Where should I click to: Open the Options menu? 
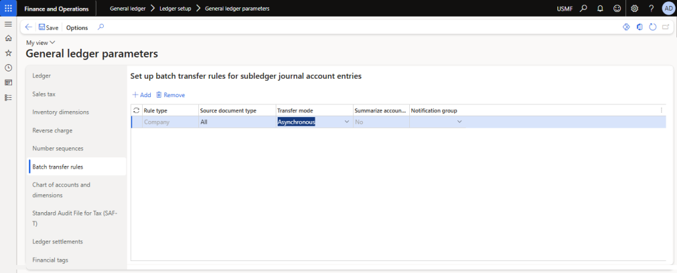pyautogui.click(x=77, y=28)
